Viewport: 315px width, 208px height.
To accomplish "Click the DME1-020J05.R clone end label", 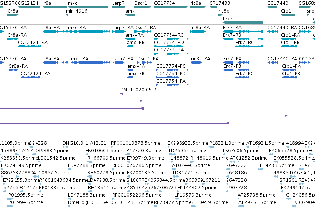I will [138, 90].
